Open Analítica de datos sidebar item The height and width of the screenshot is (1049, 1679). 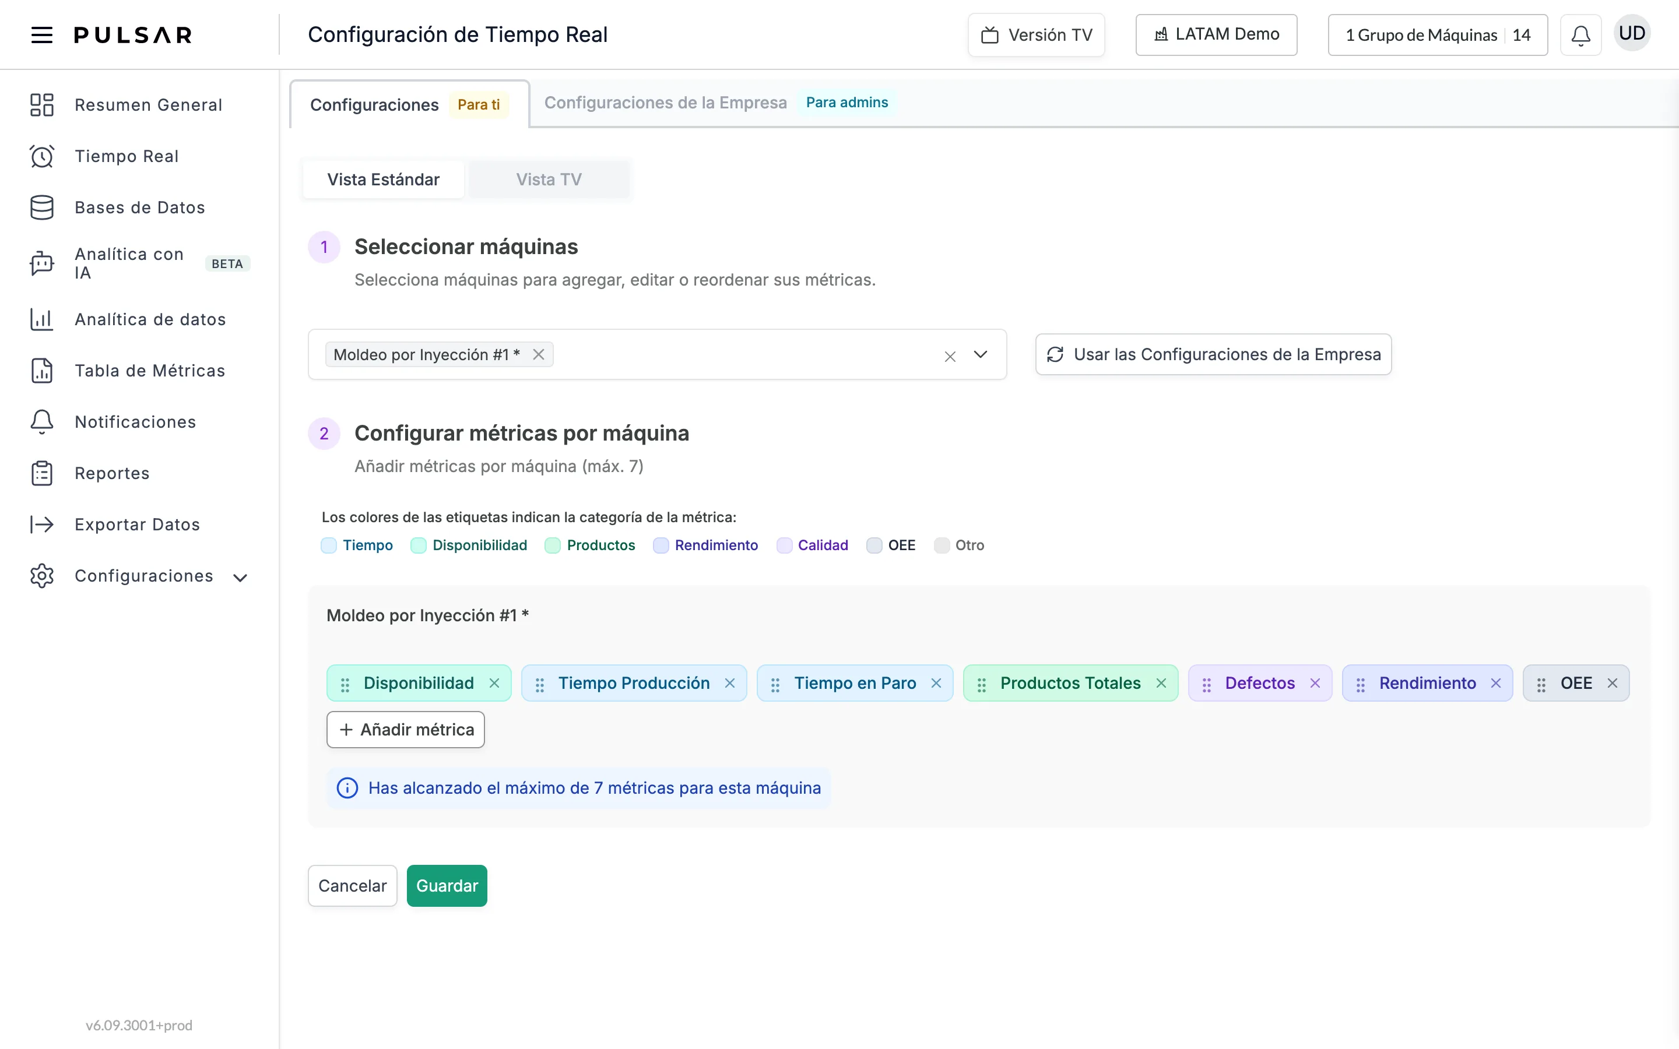(x=139, y=319)
